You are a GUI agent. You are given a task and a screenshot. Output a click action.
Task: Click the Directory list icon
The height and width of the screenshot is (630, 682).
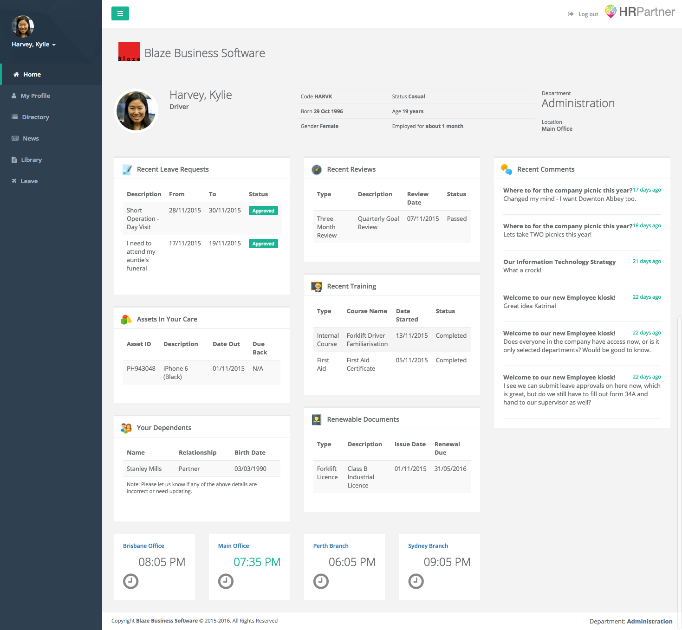coord(14,117)
